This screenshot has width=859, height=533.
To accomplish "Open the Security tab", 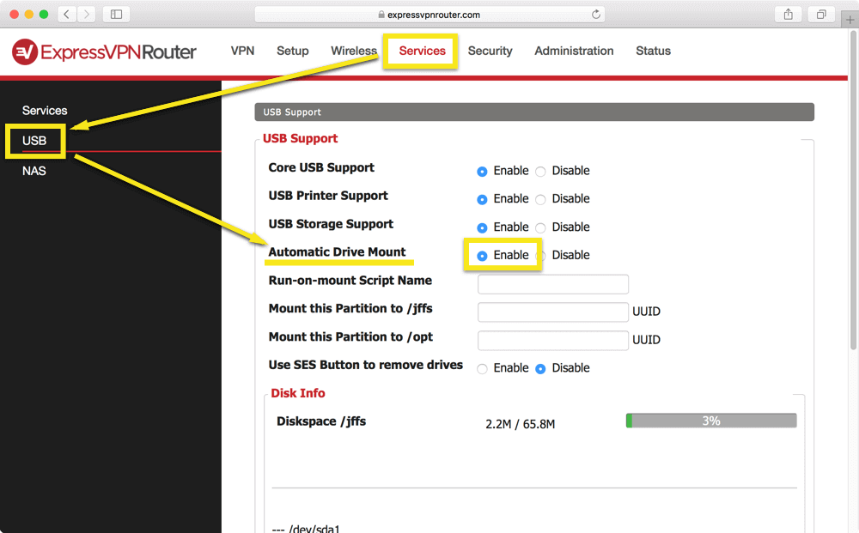I will coord(490,51).
